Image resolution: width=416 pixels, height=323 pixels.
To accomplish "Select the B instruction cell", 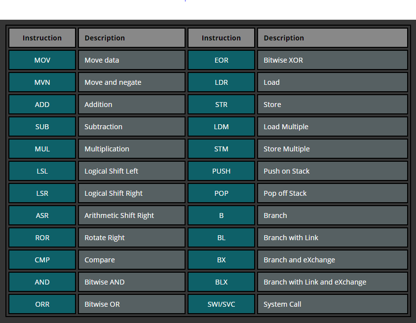I will coord(221,215).
